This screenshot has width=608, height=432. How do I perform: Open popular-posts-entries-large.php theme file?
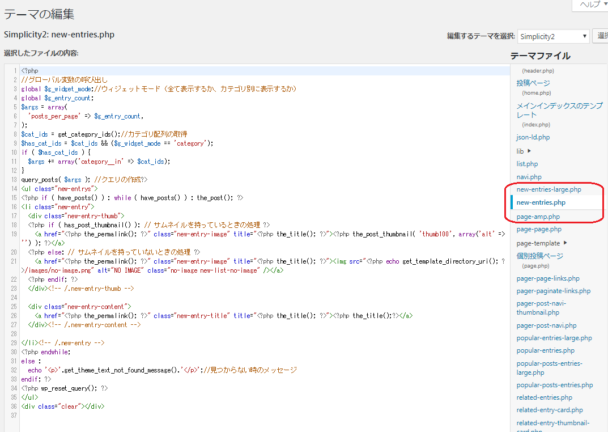click(550, 368)
